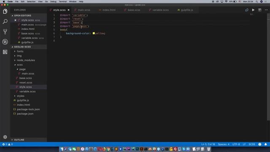Change indentation via Spaces: 4
This screenshot has width=270, height=152.
224,144
